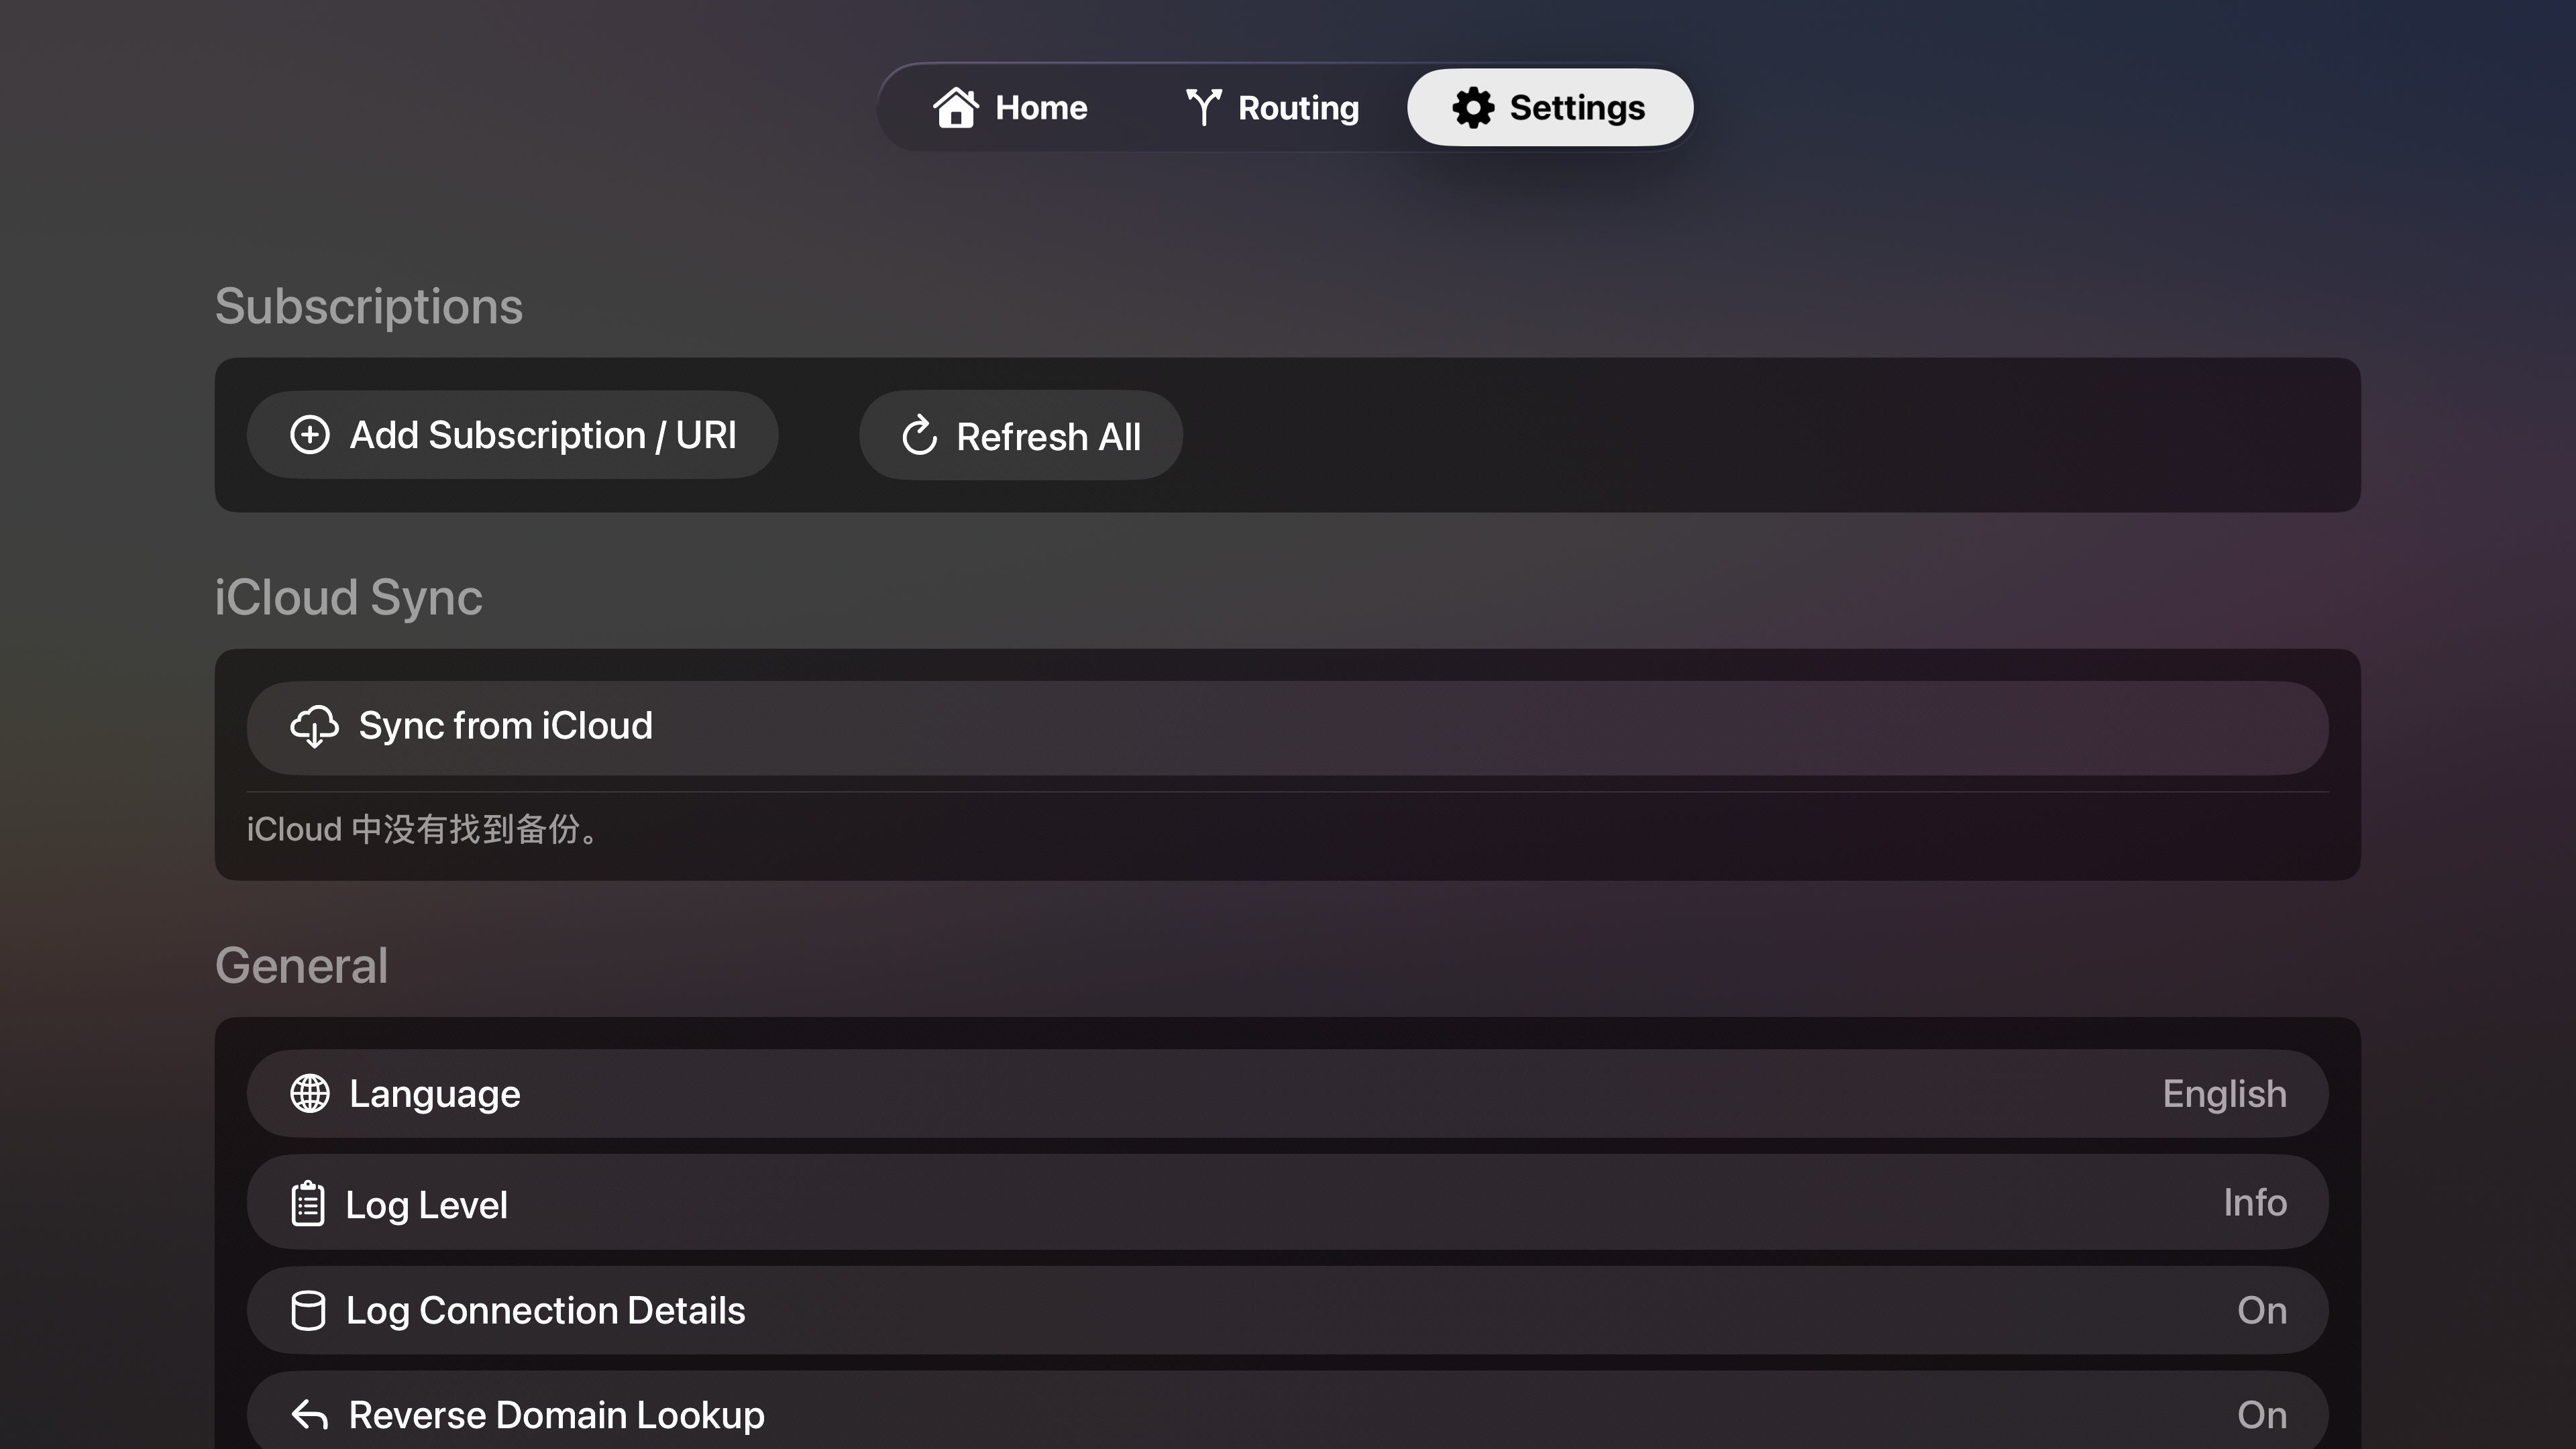Open the Log Level setting row
This screenshot has height=1449, width=2576.
(x=1287, y=1203)
